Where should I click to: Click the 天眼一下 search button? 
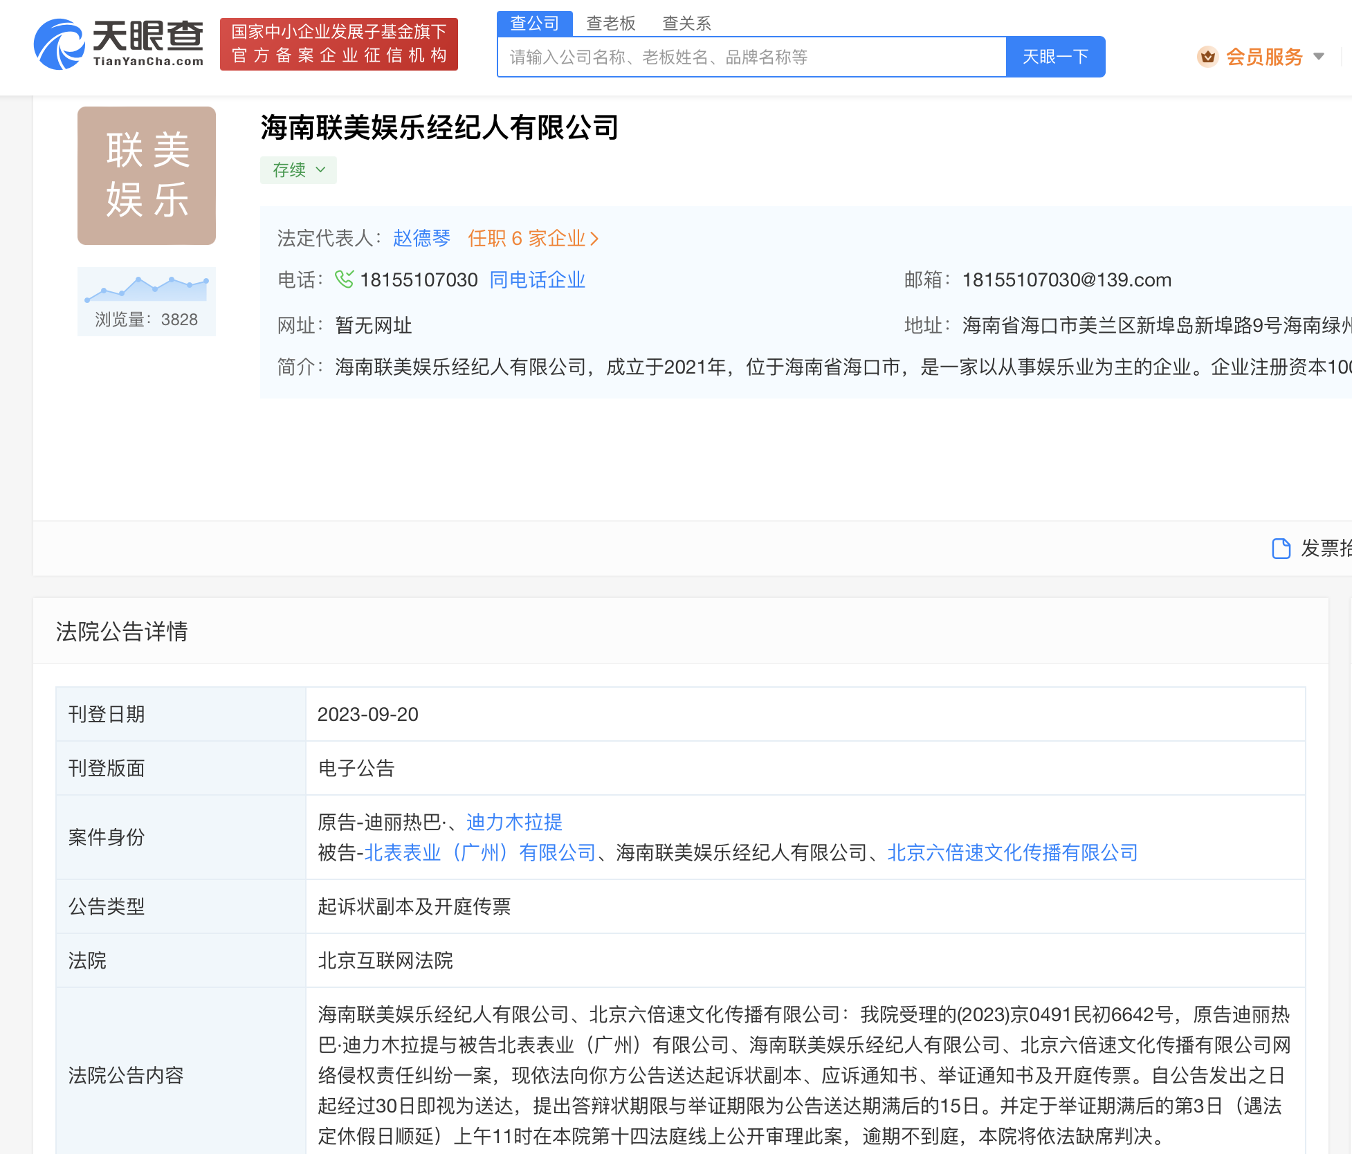1055,57
